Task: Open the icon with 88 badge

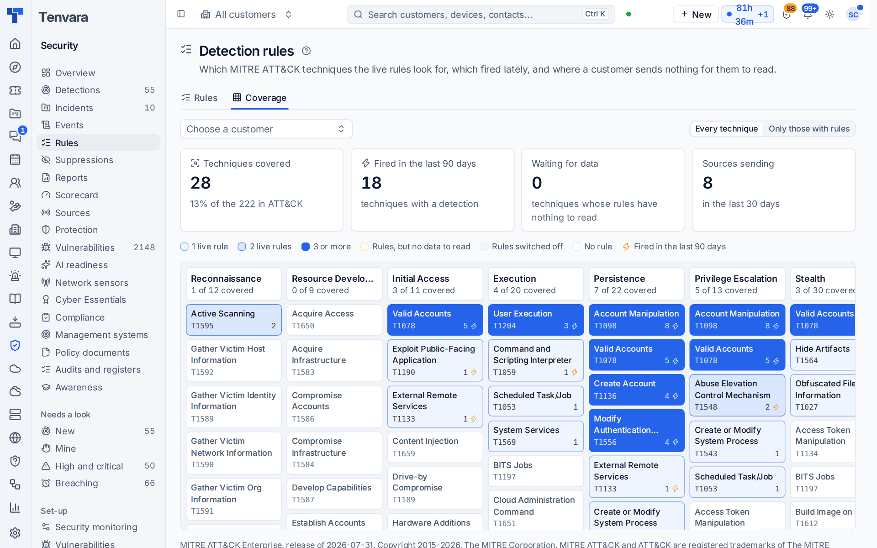Action: (787, 14)
